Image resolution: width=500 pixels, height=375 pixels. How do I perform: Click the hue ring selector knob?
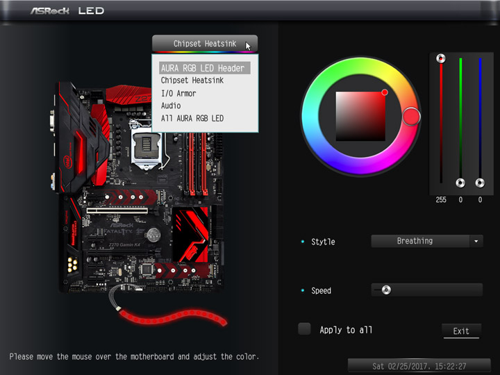point(411,117)
